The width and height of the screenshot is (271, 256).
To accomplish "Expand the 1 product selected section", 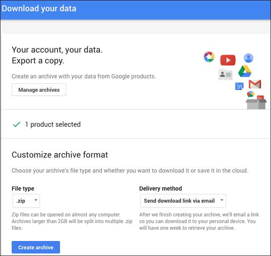I will click(x=53, y=124).
